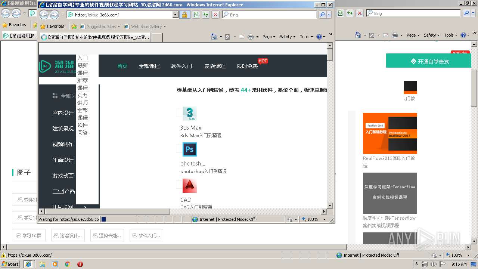The height and width of the screenshot is (269, 478).
Task: Click the 3ds Max software icon
Action: [x=190, y=114]
